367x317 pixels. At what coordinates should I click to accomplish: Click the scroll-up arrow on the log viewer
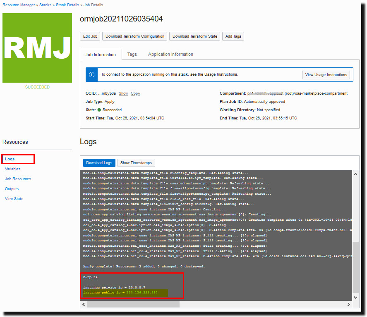[355, 174]
